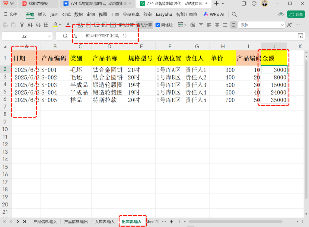Click the paste values icon
The image size is (309, 227).
click(5, 25)
